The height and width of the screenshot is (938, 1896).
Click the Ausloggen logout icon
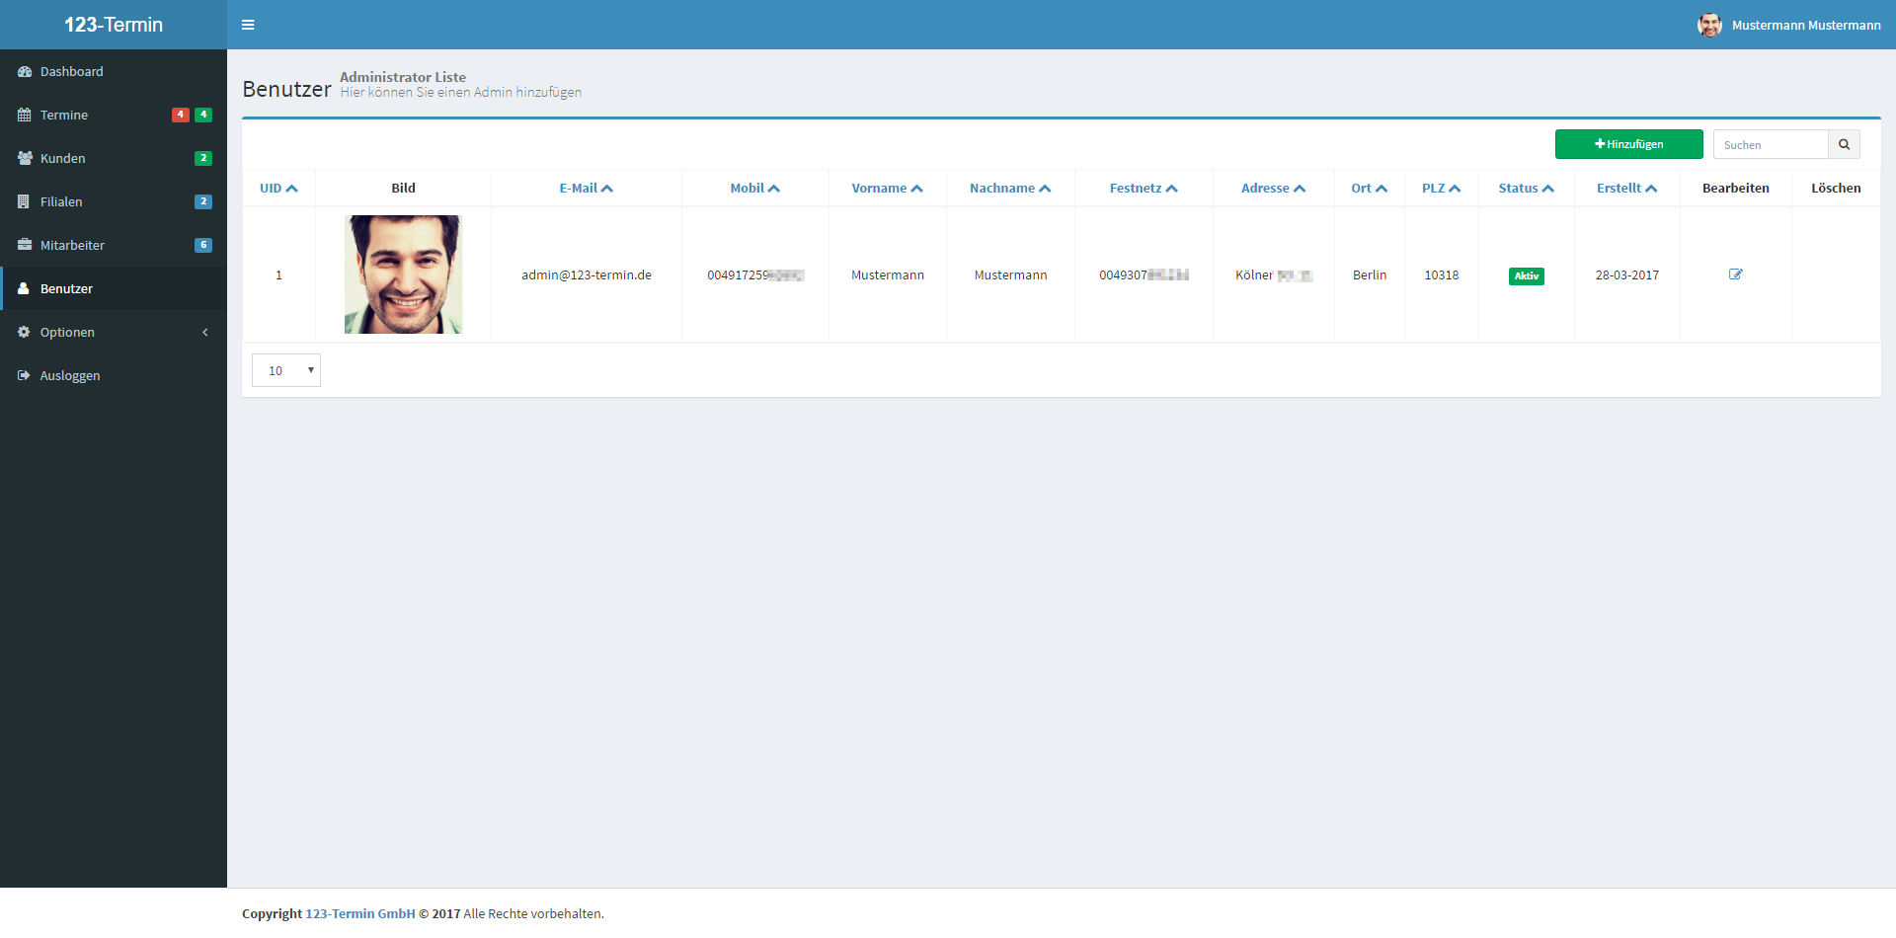pyautogui.click(x=25, y=376)
